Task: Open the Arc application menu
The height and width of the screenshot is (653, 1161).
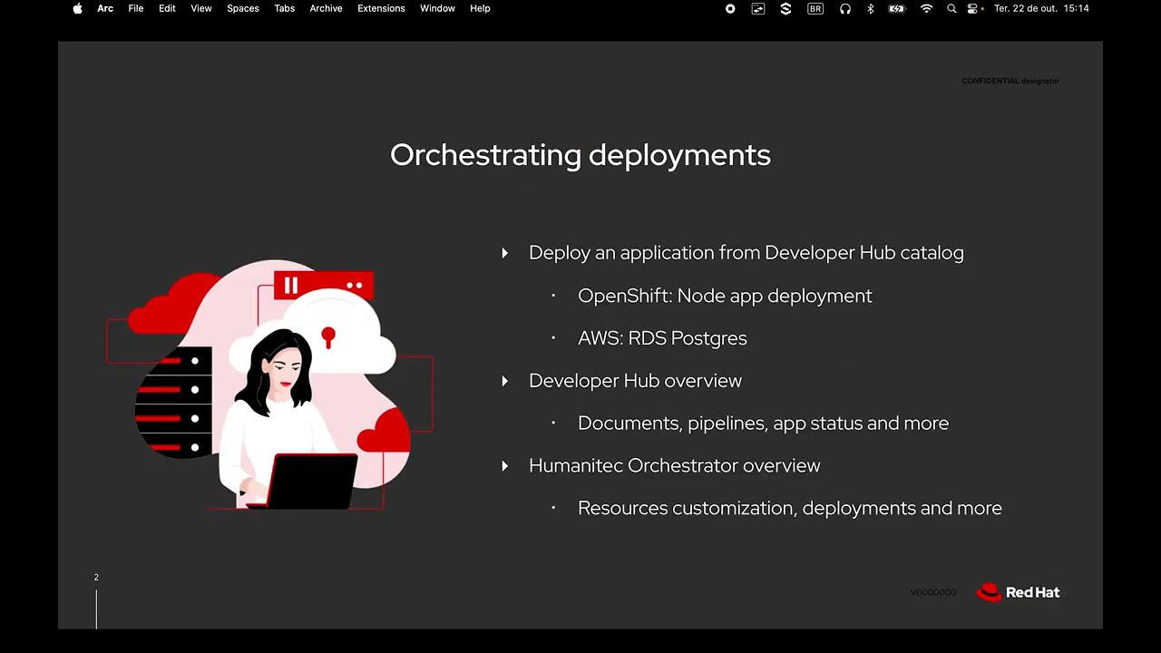Action: [105, 8]
